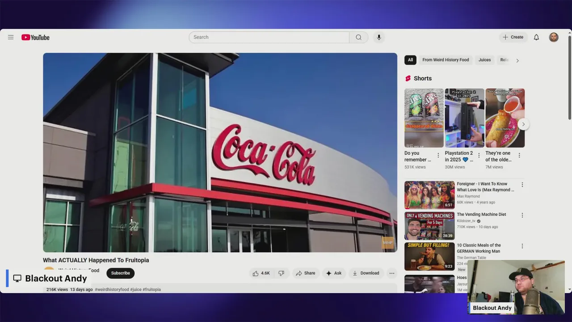This screenshot has height=322, width=572.
Task: Subscribe to Weird History Food
Action: 121,273
